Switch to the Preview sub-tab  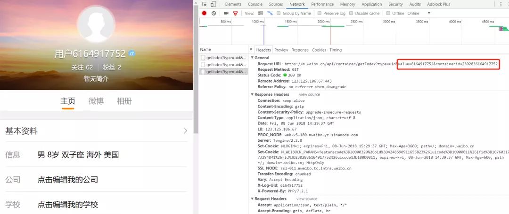coord(281,50)
